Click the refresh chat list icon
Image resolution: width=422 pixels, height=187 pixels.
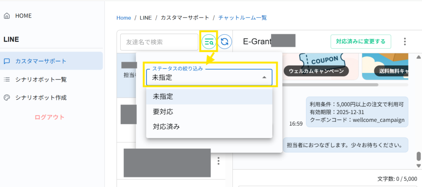(225, 42)
